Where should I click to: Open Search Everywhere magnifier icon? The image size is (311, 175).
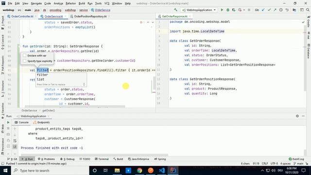pos(308,10)
